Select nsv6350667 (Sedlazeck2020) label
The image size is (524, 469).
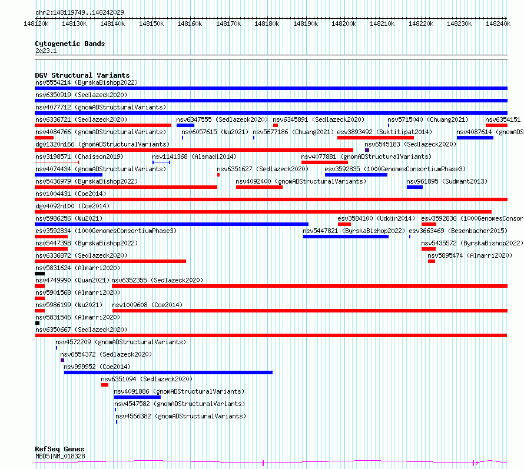point(81,330)
